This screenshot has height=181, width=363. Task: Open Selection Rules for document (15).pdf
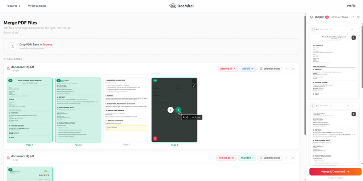(270, 69)
